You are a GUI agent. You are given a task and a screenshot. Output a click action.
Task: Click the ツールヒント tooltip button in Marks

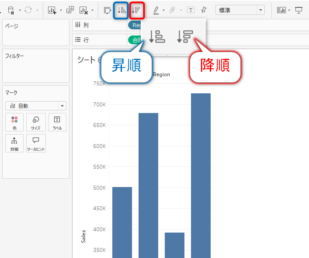click(36, 143)
